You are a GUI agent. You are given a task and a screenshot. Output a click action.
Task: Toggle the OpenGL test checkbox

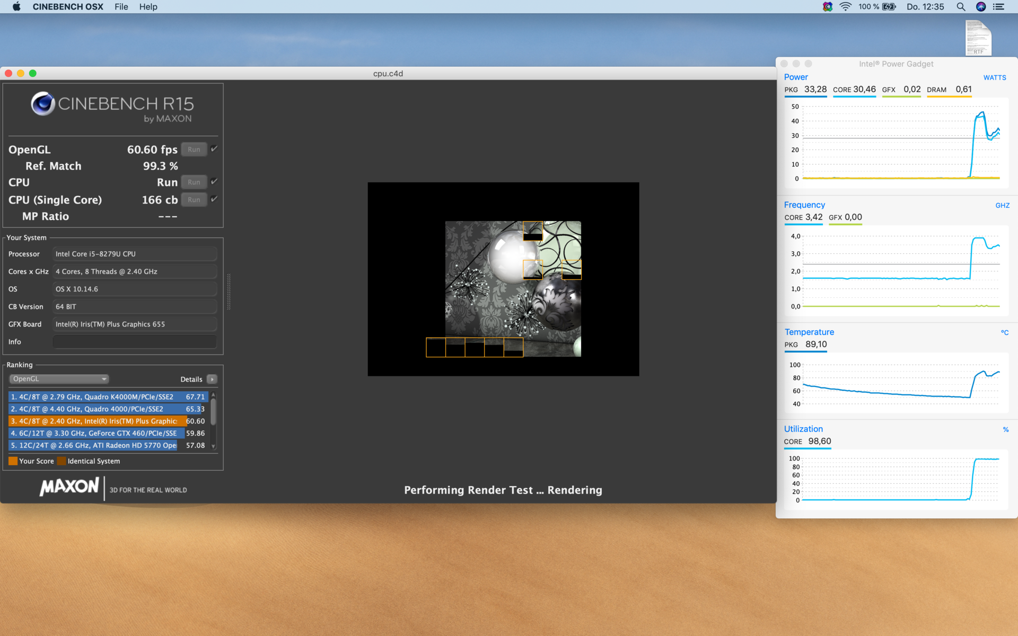[214, 149]
